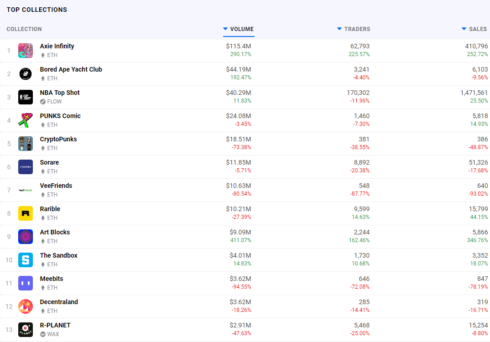490x342 pixels.
Task: Click the ETH icon under Sorare
Action: click(x=43, y=171)
